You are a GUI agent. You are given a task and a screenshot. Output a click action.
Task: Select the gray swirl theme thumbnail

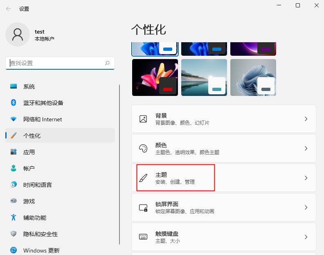pos(253,77)
